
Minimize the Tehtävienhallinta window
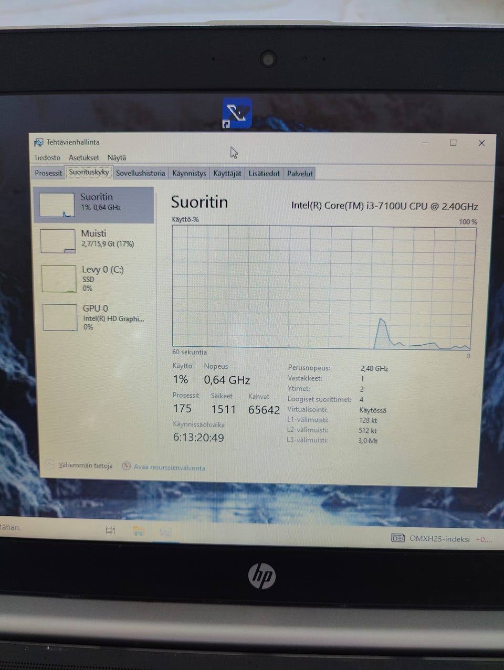click(426, 143)
